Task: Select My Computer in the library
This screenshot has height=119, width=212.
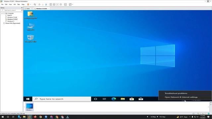Action: coord(10,13)
